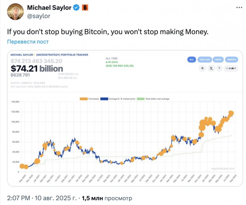Click the hat icon in tracker toolbar
Screen dimensions: 246x205
tap(202, 68)
